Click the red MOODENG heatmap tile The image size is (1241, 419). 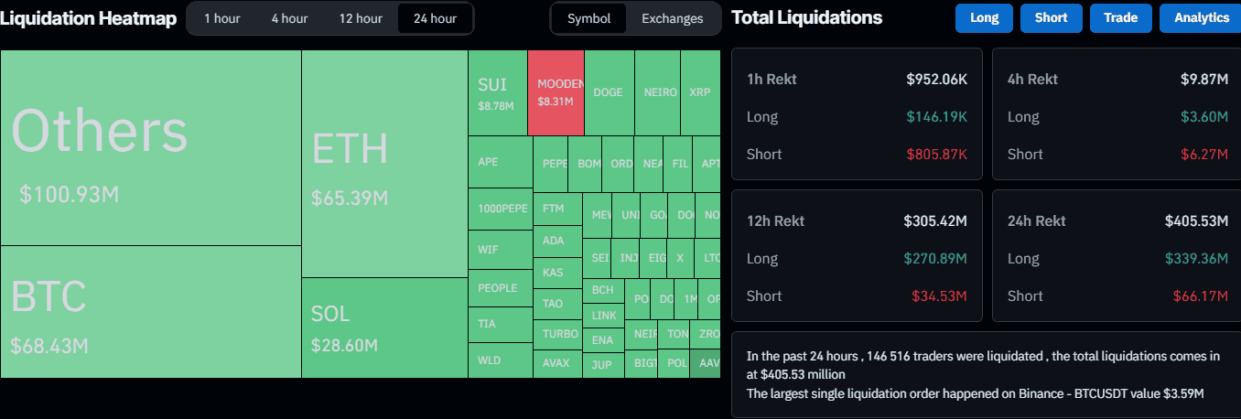(556, 92)
